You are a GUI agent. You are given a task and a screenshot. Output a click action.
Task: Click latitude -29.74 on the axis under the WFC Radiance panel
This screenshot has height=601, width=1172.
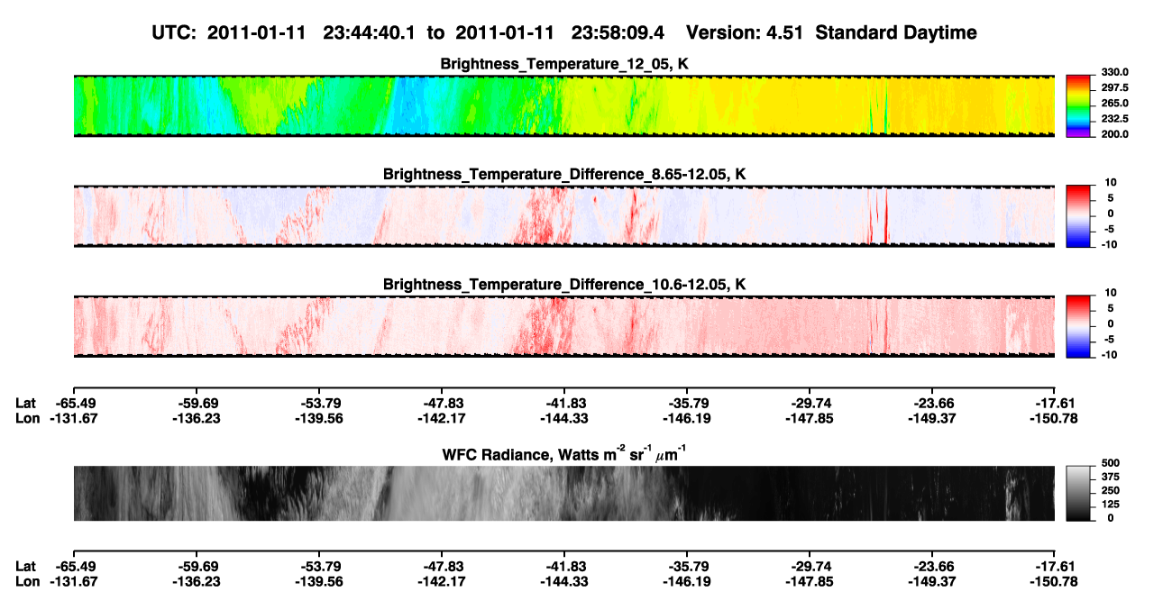(x=810, y=566)
